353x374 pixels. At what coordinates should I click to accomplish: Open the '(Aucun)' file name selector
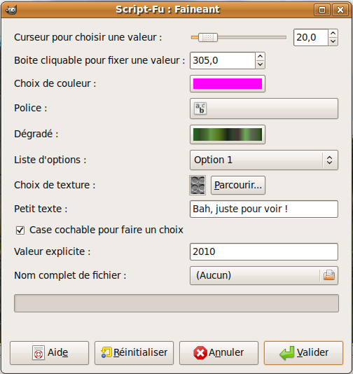264,275
